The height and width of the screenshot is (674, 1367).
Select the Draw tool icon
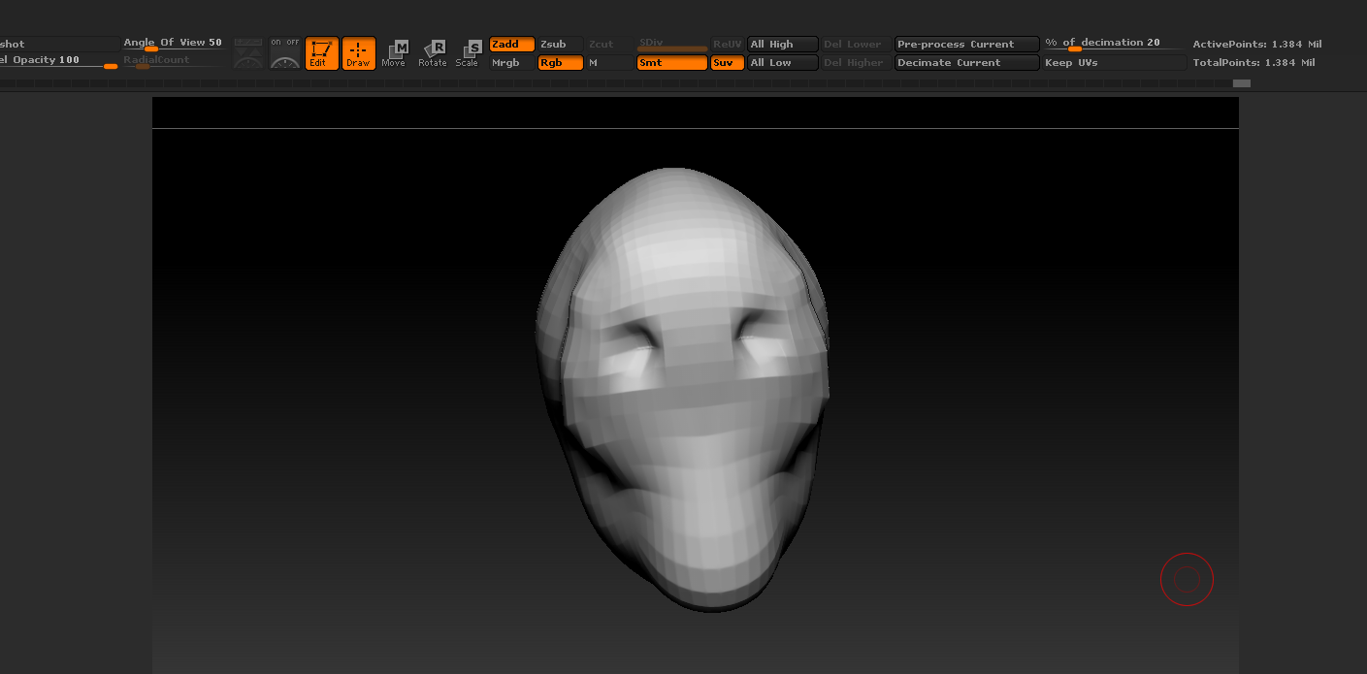point(358,53)
